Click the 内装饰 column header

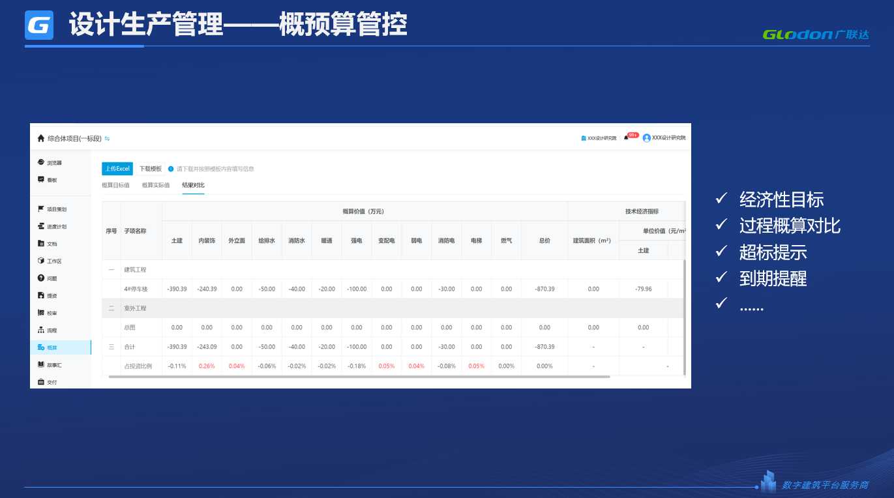(207, 241)
